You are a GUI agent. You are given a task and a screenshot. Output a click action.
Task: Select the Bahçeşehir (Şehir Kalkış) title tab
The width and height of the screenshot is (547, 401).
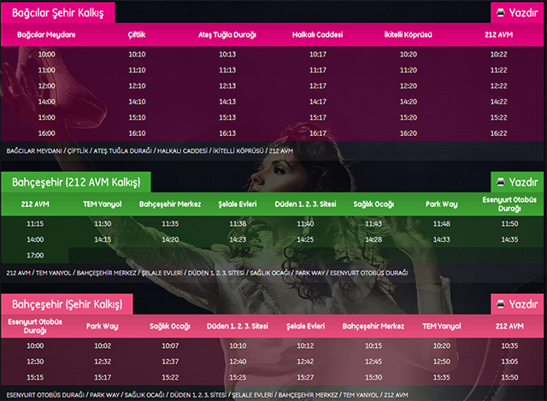click(67, 304)
